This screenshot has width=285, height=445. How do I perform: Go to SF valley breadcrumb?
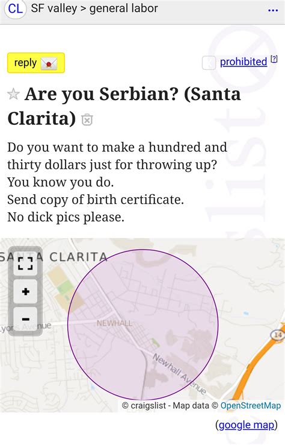pyautogui.click(x=54, y=8)
